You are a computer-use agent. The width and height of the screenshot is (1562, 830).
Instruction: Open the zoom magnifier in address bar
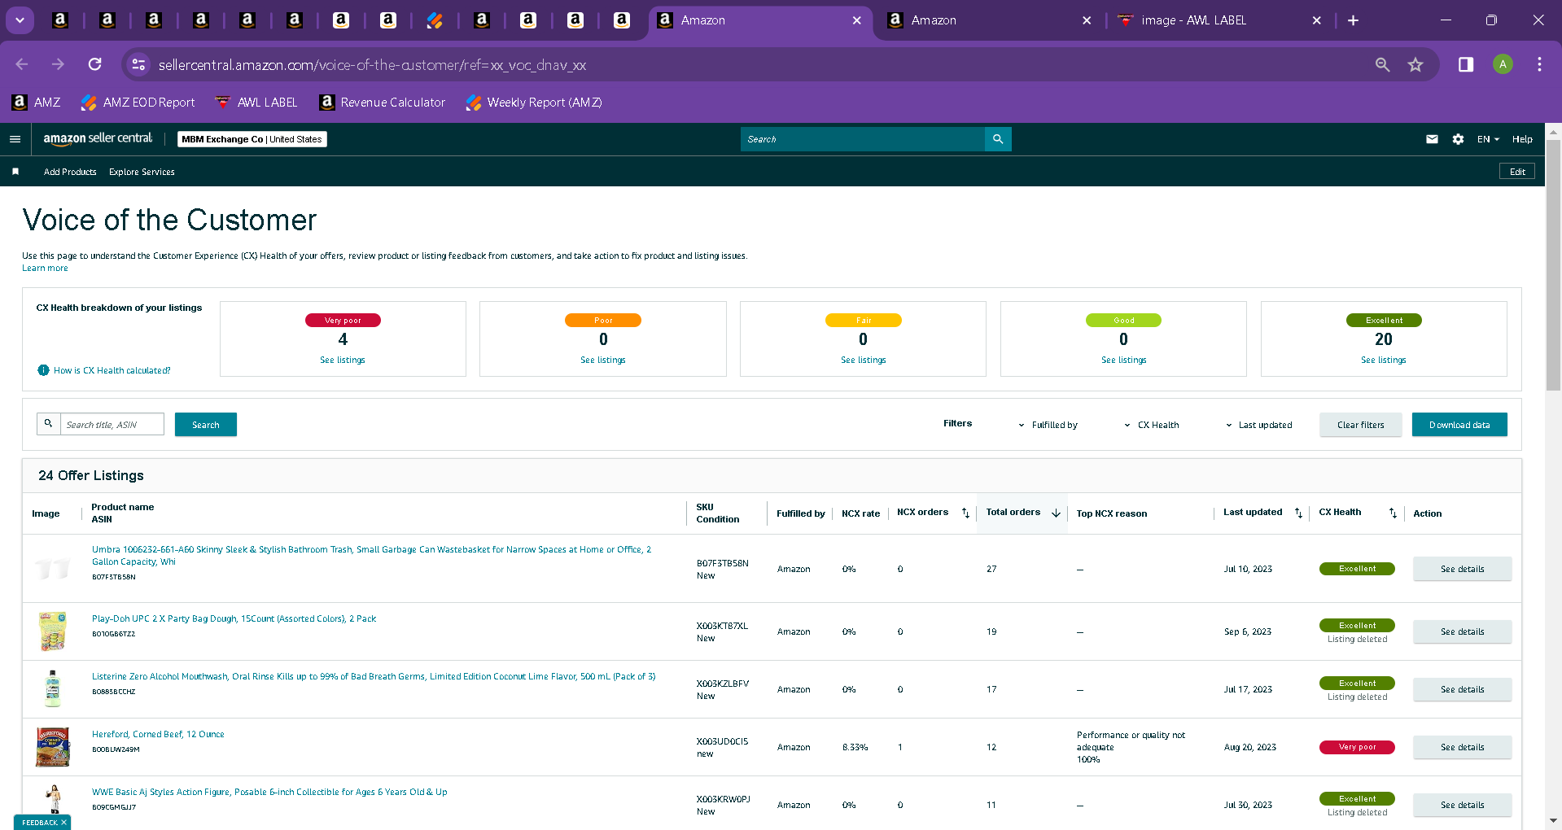pos(1382,64)
